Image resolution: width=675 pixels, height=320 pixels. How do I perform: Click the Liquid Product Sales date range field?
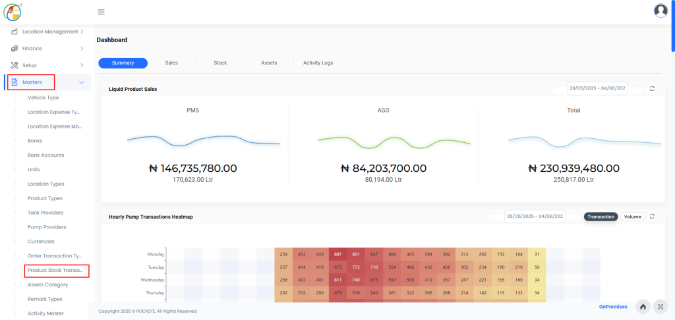pos(597,88)
